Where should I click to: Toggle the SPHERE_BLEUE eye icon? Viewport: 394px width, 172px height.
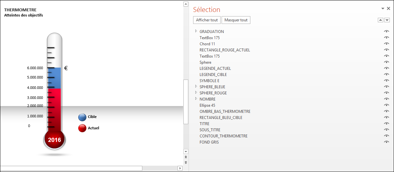pos(386,87)
